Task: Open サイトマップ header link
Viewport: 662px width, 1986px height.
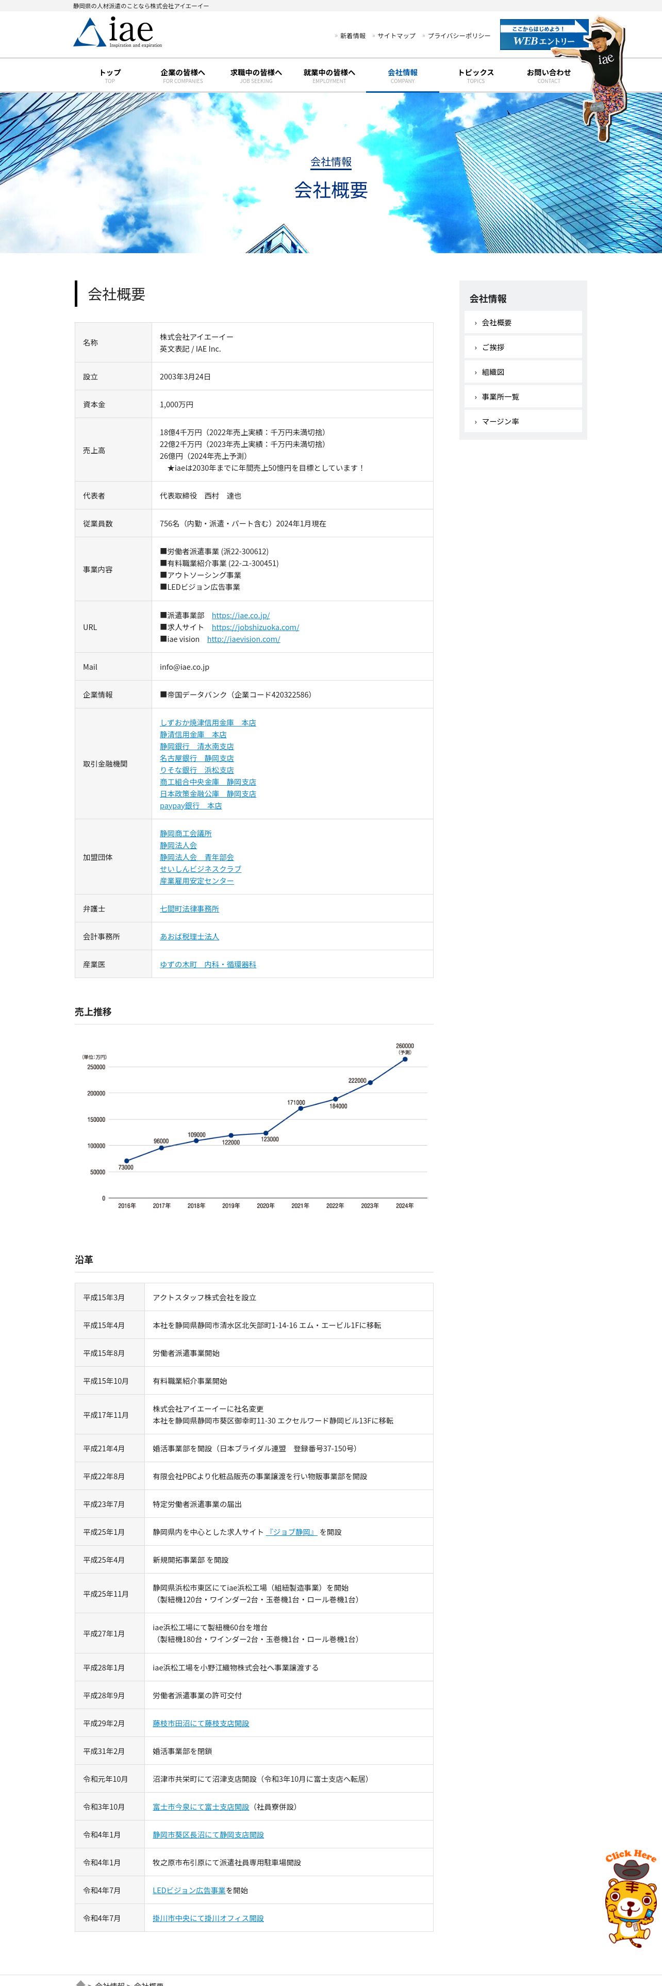Action: pos(396,36)
